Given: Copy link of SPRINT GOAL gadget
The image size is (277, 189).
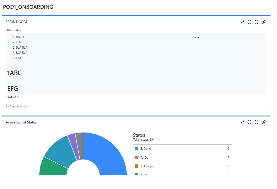Looking at the screenshot, I should [x=264, y=22].
